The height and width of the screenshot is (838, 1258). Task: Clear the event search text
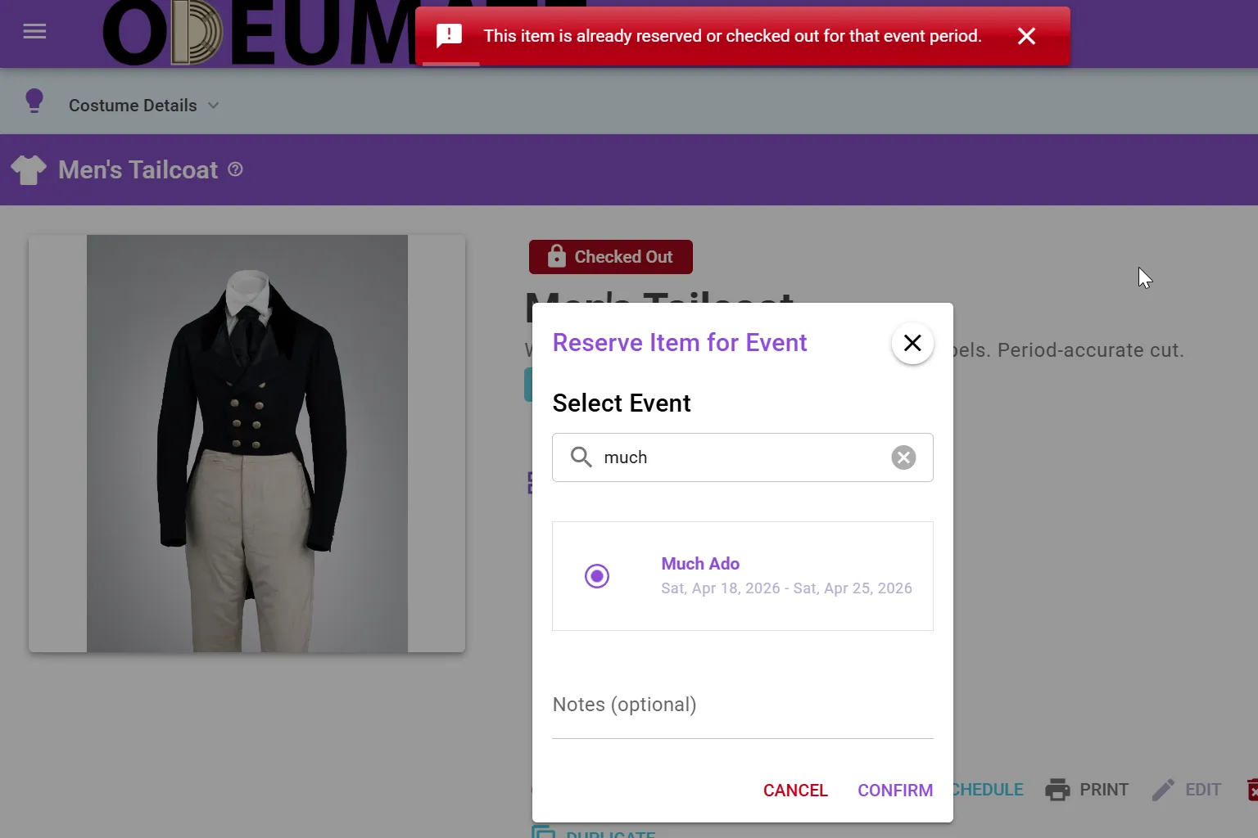pos(903,457)
